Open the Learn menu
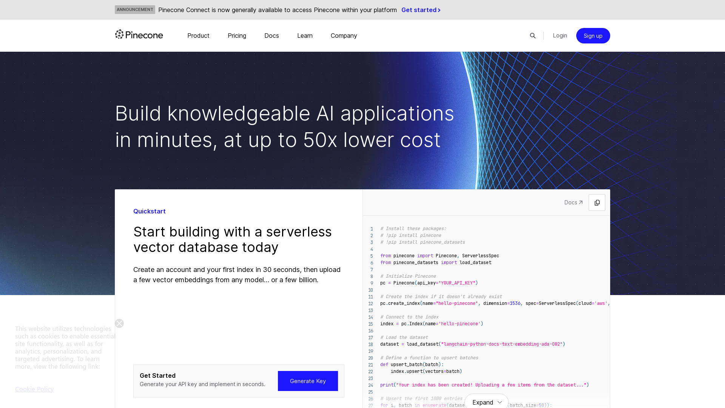Image resolution: width=725 pixels, height=408 pixels. [305, 36]
